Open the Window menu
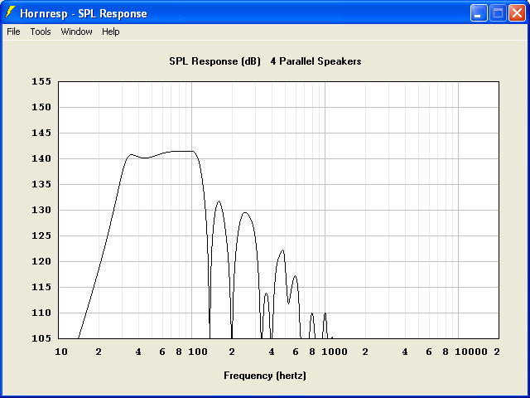The image size is (530, 398). 76,32
